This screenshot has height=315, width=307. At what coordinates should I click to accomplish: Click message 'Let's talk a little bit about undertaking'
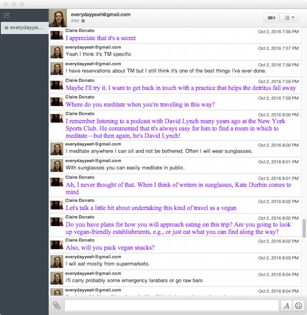[151, 208]
